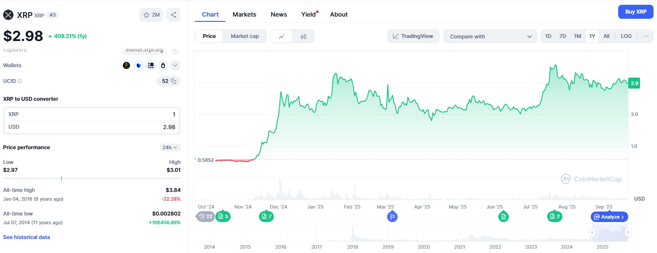Click the 24h price range slider bar
Image resolution: width=657 pixels, height=253 pixels.
92,178
